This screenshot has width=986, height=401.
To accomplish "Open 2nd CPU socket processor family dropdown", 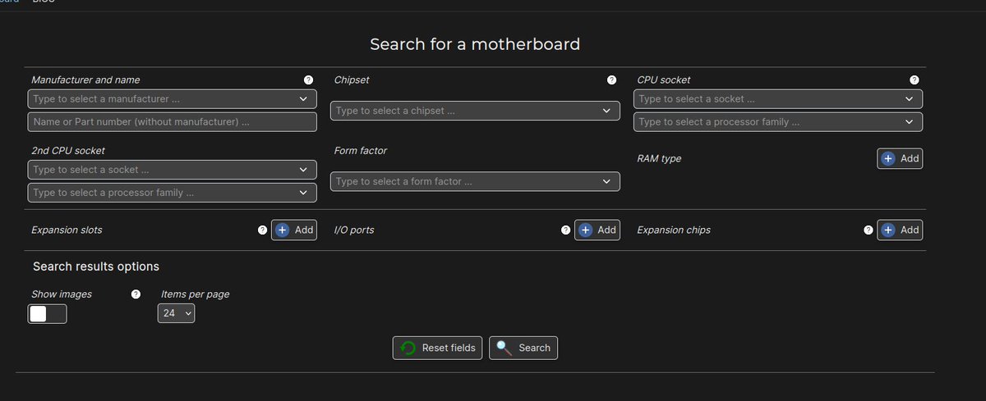I will [x=172, y=193].
